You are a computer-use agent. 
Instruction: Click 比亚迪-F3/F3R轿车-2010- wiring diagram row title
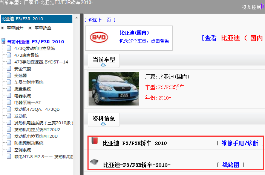point(137,165)
